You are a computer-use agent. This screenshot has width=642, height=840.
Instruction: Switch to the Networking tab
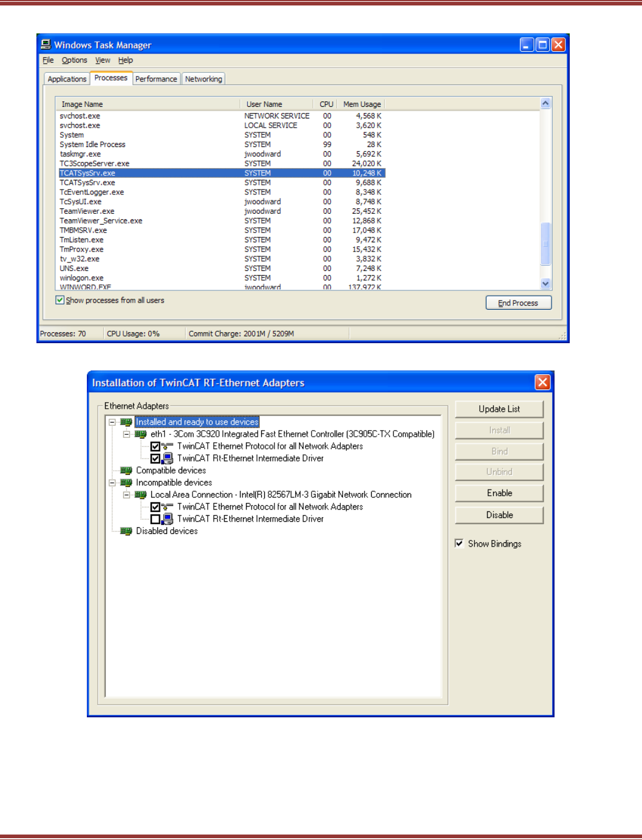click(203, 79)
